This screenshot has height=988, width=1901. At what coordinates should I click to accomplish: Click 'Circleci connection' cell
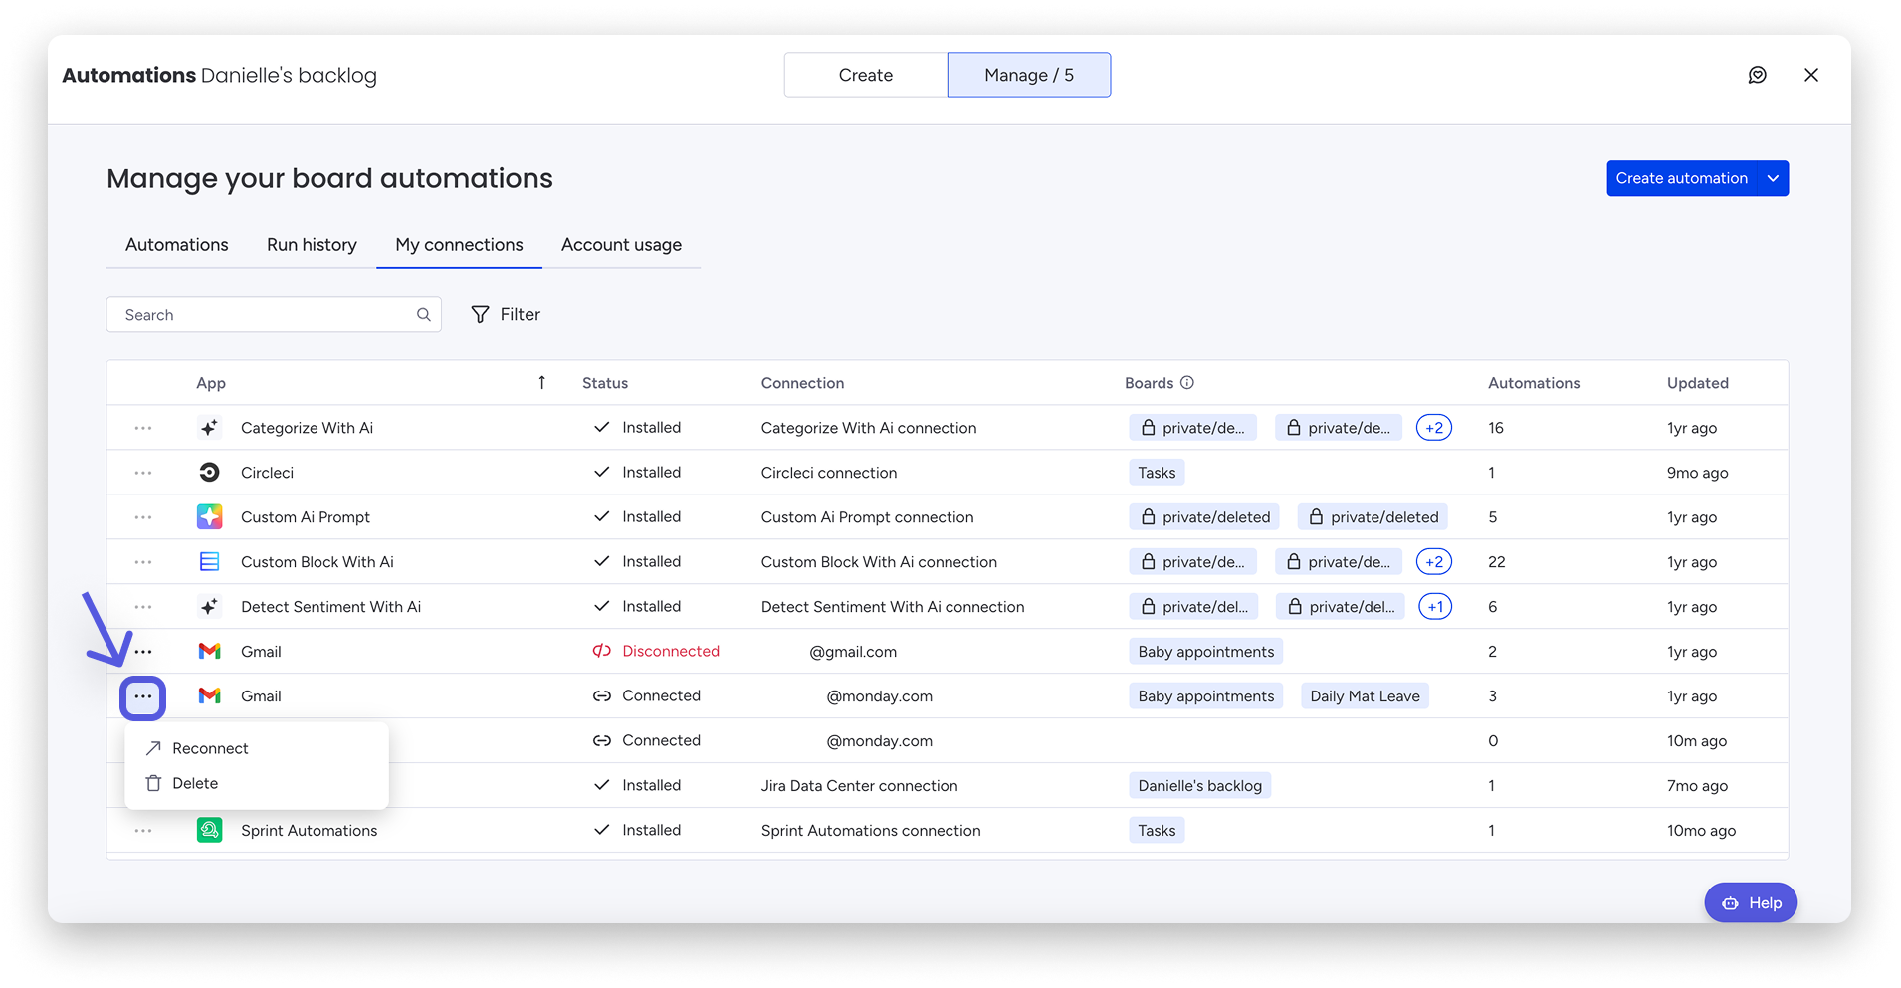pyautogui.click(x=829, y=473)
